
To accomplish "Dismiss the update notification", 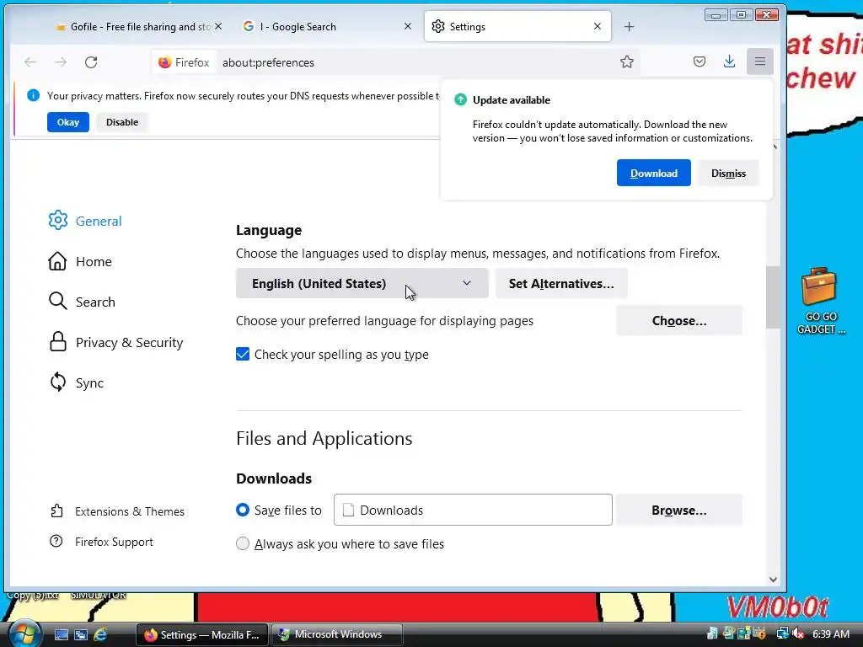I will pyautogui.click(x=728, y=173).
